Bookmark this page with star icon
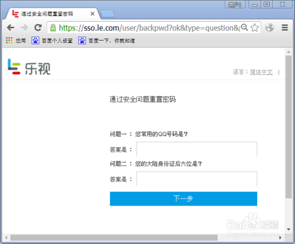 click(255, 28)
